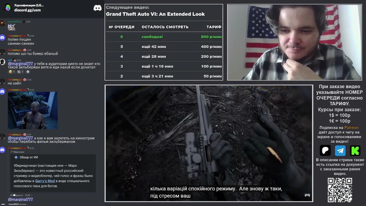This screenshot has height=206, width=366.
Task: Open the Garry's Mod link
Action: tap(45, 181)
